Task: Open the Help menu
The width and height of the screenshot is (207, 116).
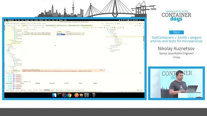Action: click(65, 20)
